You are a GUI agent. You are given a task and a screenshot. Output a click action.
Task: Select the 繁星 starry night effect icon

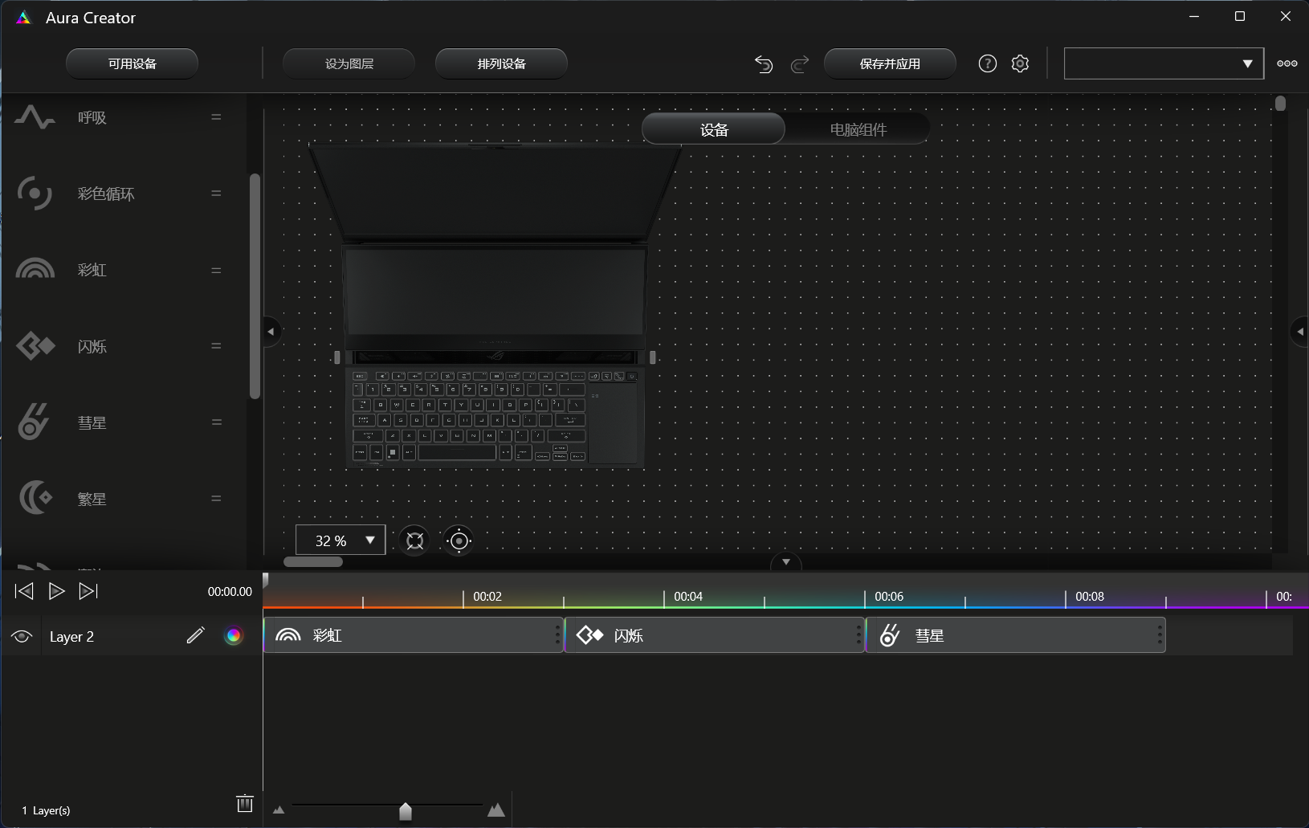(x=35, y=498)
